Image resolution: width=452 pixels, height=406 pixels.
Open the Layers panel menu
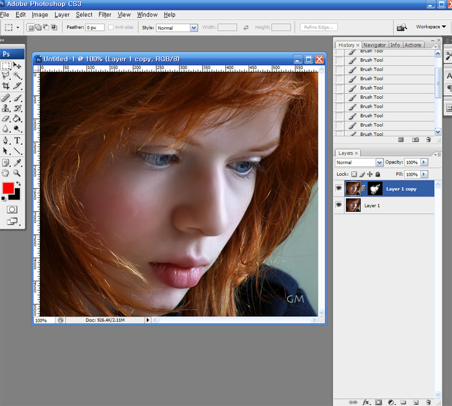pyautogui.click(x=438, y=155)
